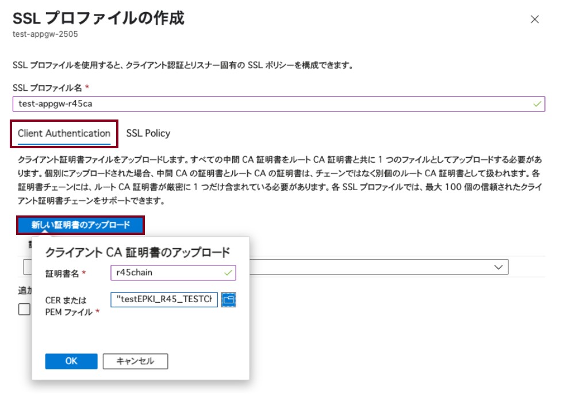This screenshot has width=572, height=397.
Task: Click green checkmark in r45chain certificate name field
Action: (x=228, y=272)
